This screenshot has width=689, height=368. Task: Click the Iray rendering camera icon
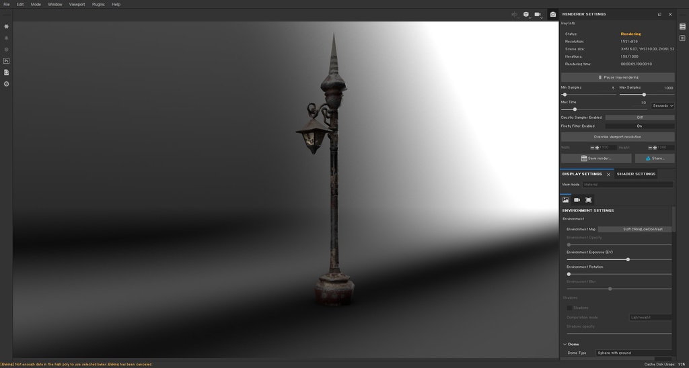point(553,15)
